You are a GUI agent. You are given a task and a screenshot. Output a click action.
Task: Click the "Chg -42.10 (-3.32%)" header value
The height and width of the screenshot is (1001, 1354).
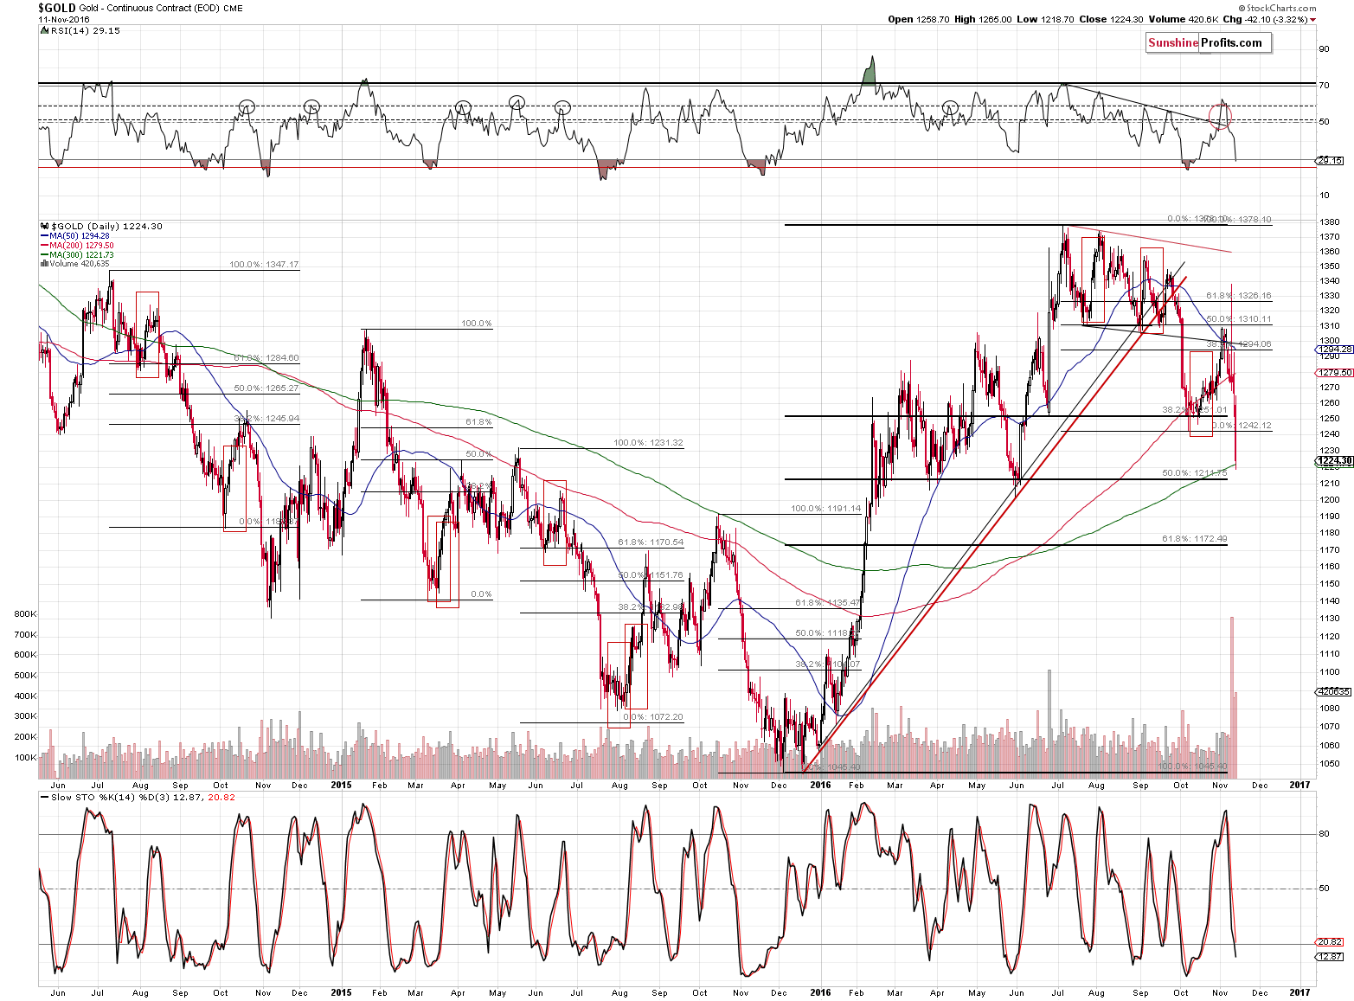pos(1265,19)
